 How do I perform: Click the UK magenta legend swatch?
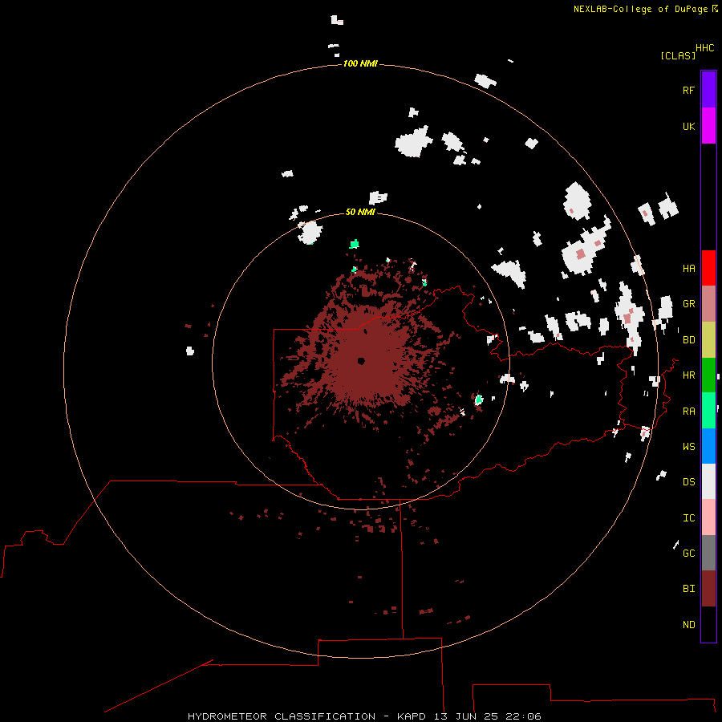[708, 126]
